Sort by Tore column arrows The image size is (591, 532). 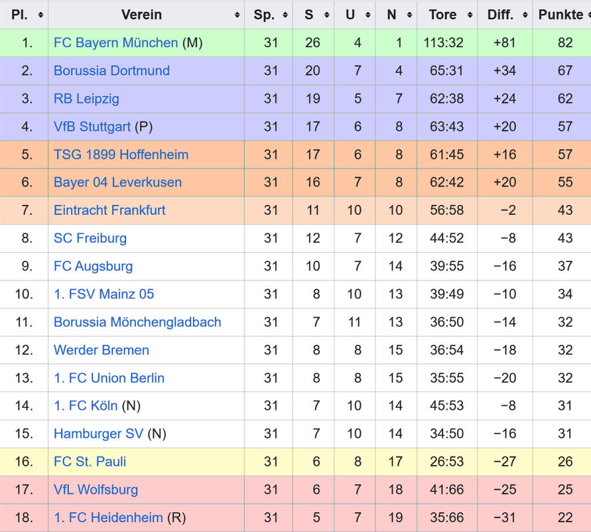tap(470, 15)
